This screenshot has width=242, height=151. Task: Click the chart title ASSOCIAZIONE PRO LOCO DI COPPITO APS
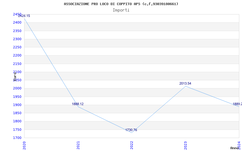pyautogui.click(x=121, y=4)
